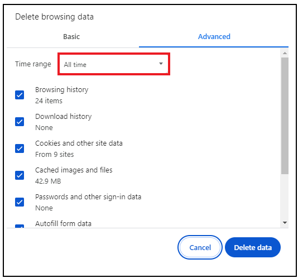
Task: Click the scrollbar up arrow
Action: point(285,53)
